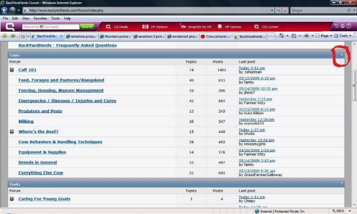Open the Quick Tabs grid icon
The height and width of the screenshot is (214, 357).
23,36
